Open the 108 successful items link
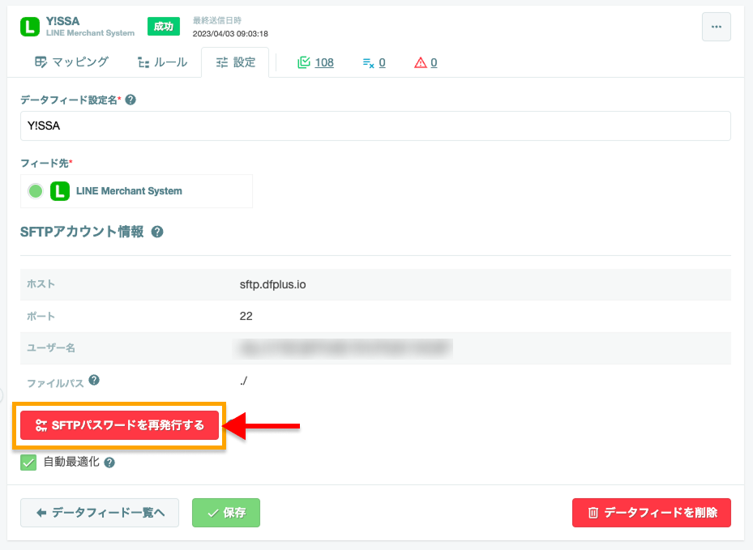Screen dimensions: 753x550 coord(324,62)
